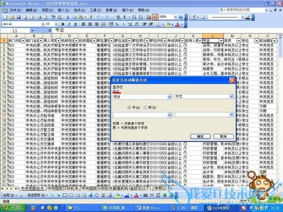This screenshot has height=212, width=283.
Task: Open a file with the Open folder icon
Action: click(12, 18)
